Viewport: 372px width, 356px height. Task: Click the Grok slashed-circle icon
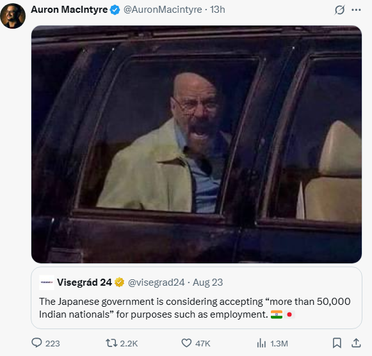339,10
